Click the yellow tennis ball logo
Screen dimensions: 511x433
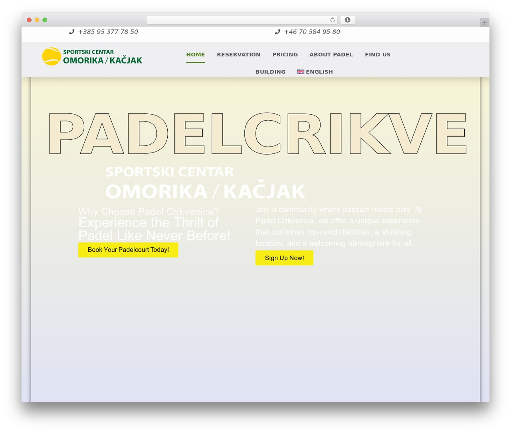[51, 56]
